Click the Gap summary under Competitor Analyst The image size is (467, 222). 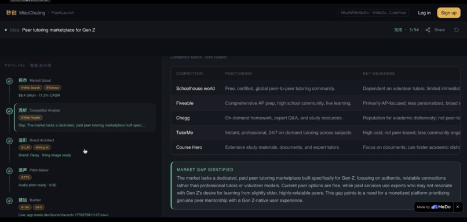coord(82,125)
